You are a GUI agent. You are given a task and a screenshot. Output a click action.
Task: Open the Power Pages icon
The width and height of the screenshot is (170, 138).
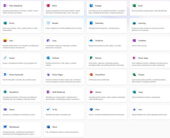point(48,74)
